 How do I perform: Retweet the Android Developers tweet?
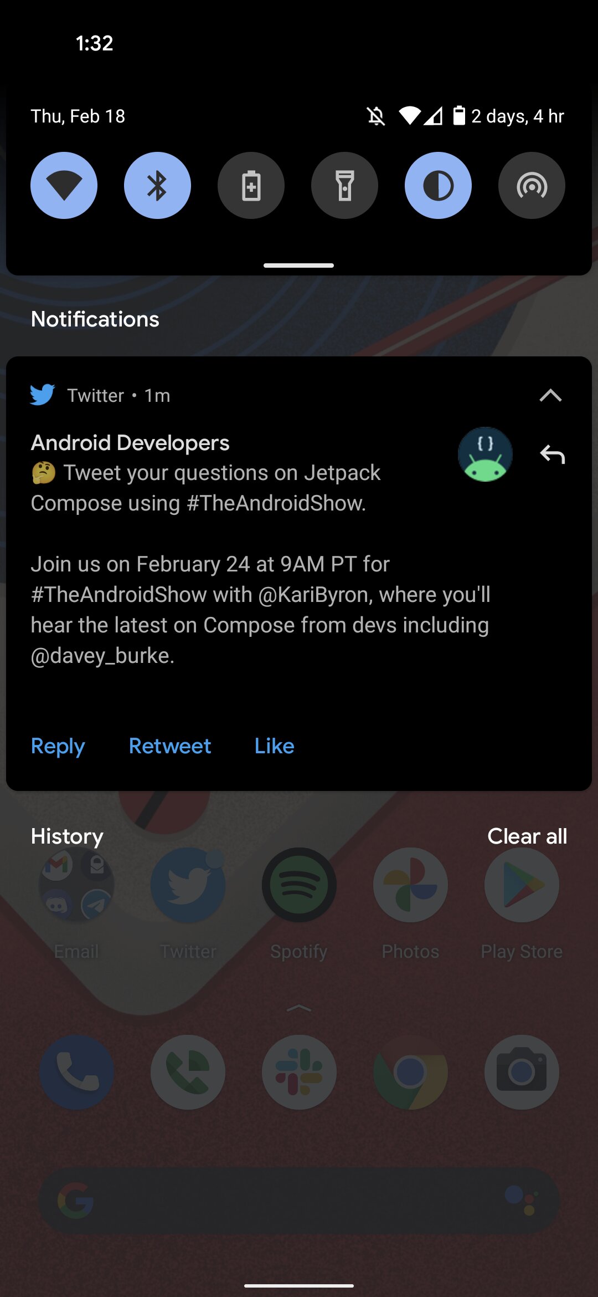[x=170, y=746]
